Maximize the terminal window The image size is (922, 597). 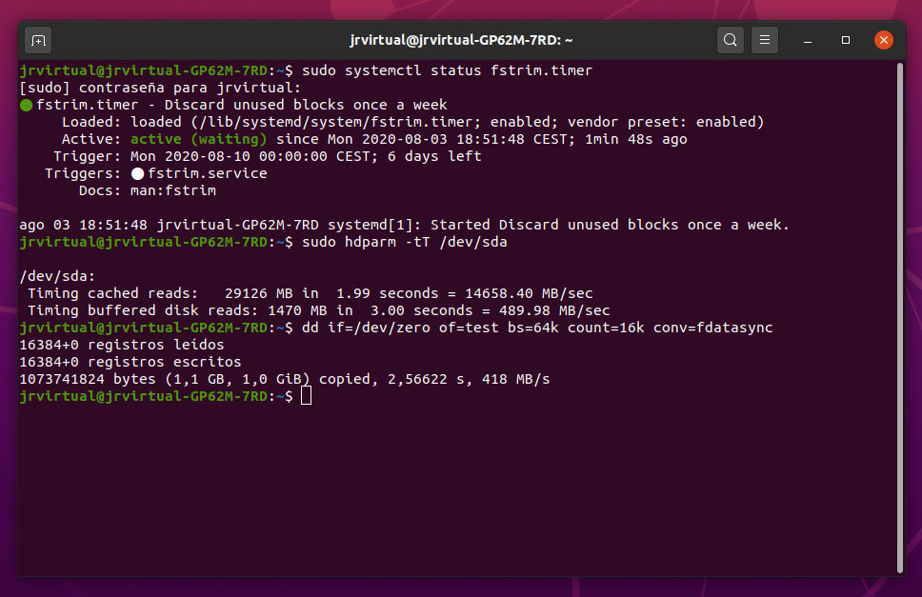click(x=846, y=40)
